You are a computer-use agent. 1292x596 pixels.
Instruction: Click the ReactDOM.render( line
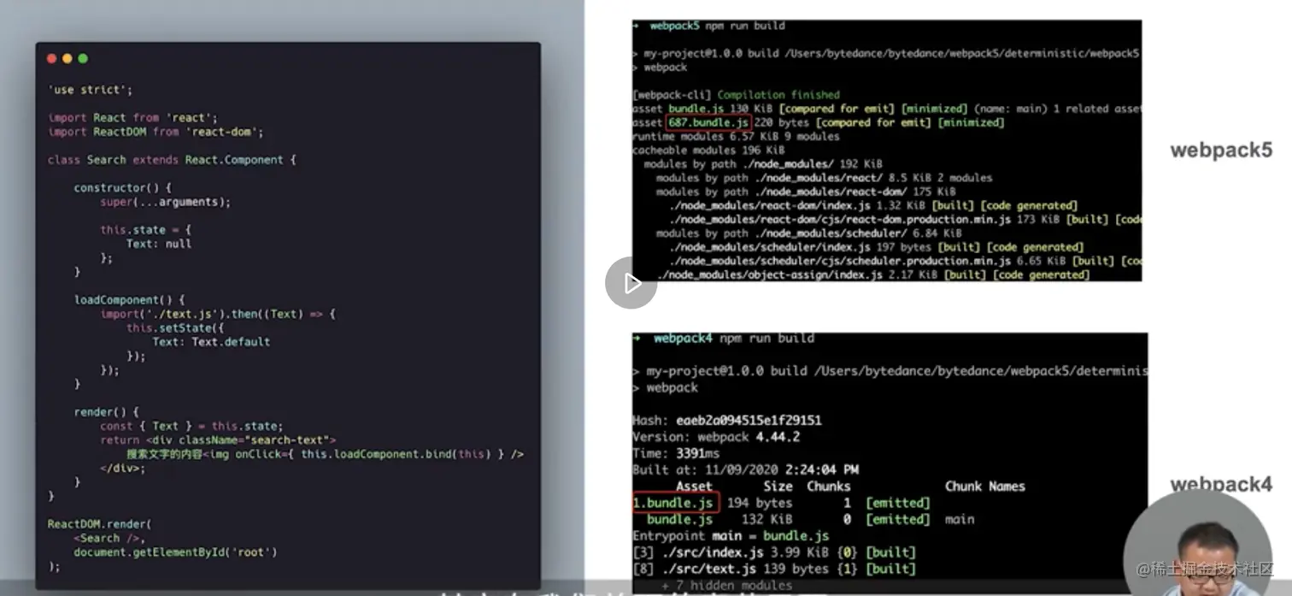pyautogui.click(x=100, y=523)
